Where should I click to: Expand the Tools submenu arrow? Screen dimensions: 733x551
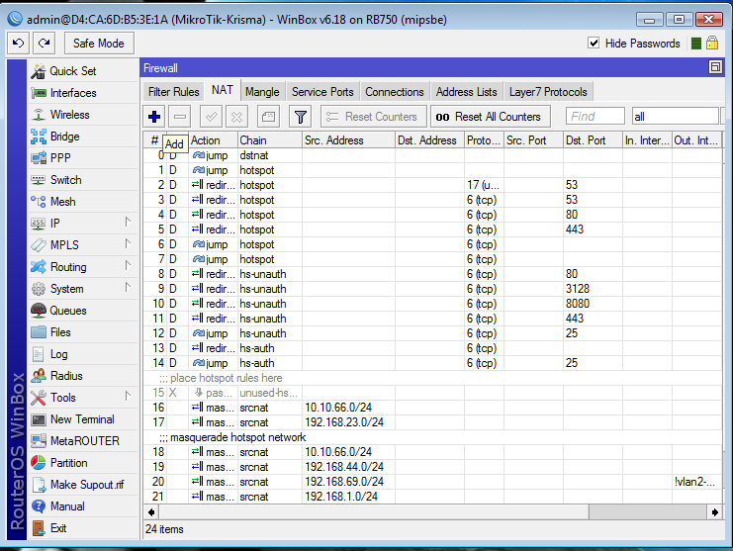[x=128, y=397]
